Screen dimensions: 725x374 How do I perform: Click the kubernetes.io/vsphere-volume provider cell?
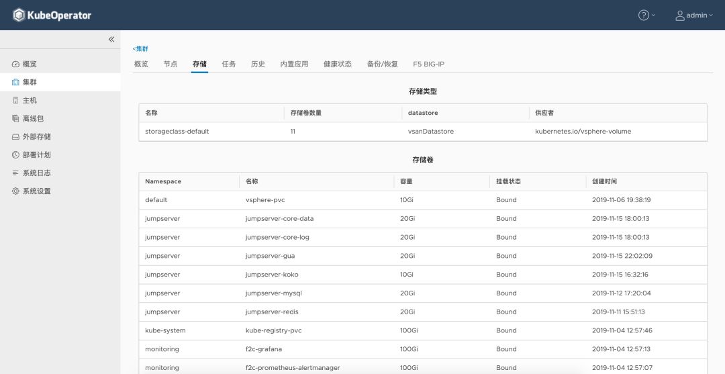click(583, 132)
